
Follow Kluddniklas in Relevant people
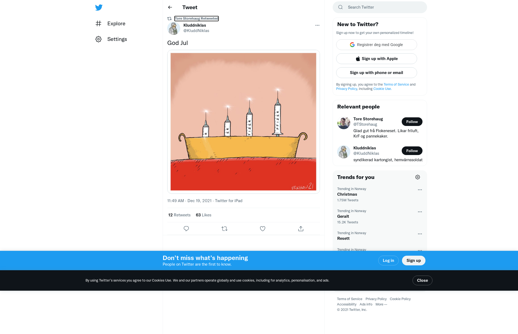click(x=412, y=151)
